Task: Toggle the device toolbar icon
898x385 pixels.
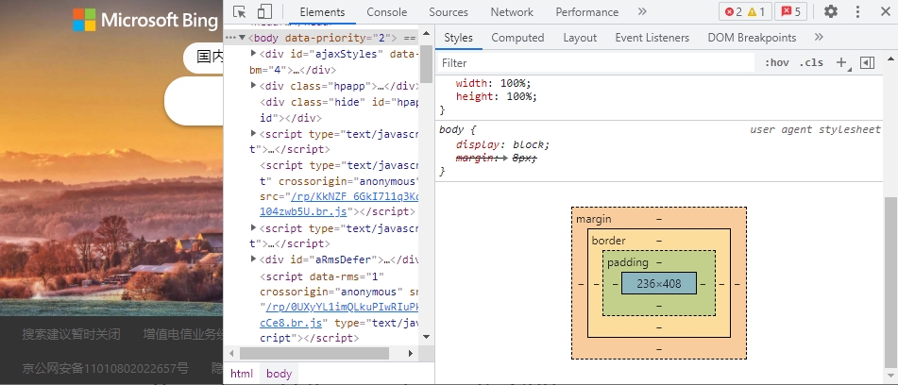Action: point(264,12)
